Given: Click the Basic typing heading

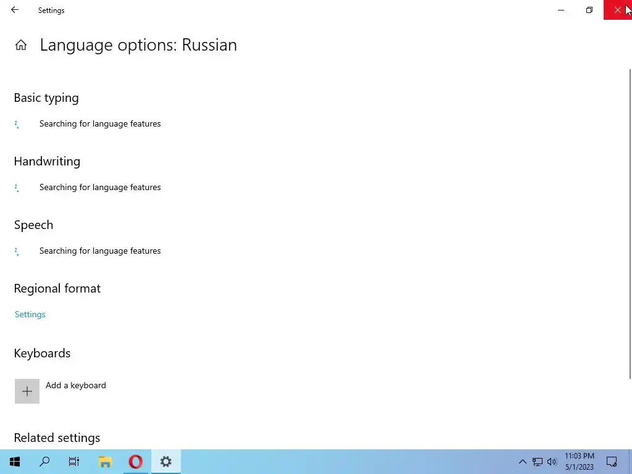Looking at the screenshot, I should coord(46,98).
